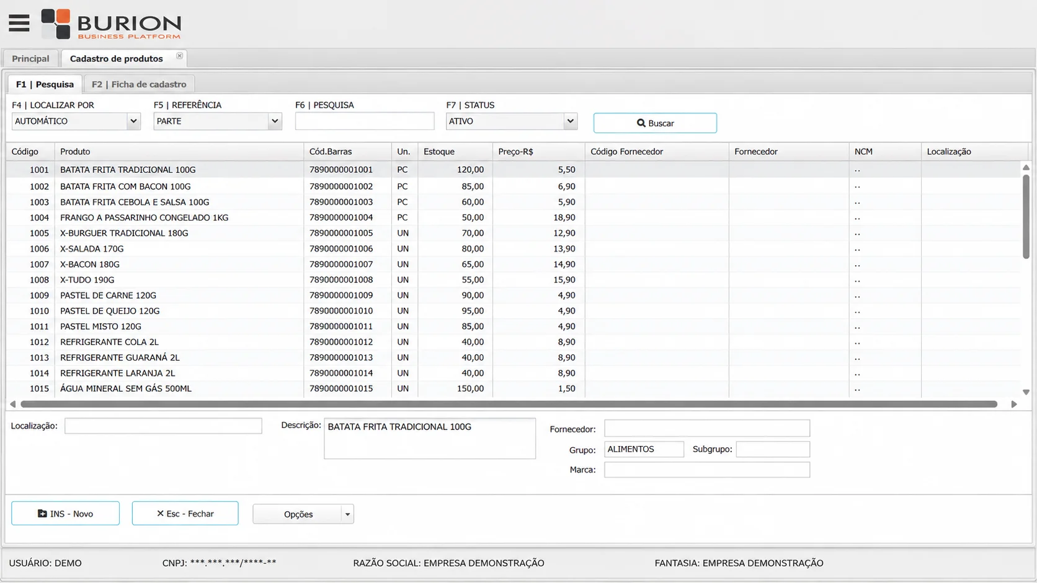This screenshot has height=583, width=1037.
Task: Select row REFRIGERANTE GUARANÁ 2L
Action: [514, 357]
